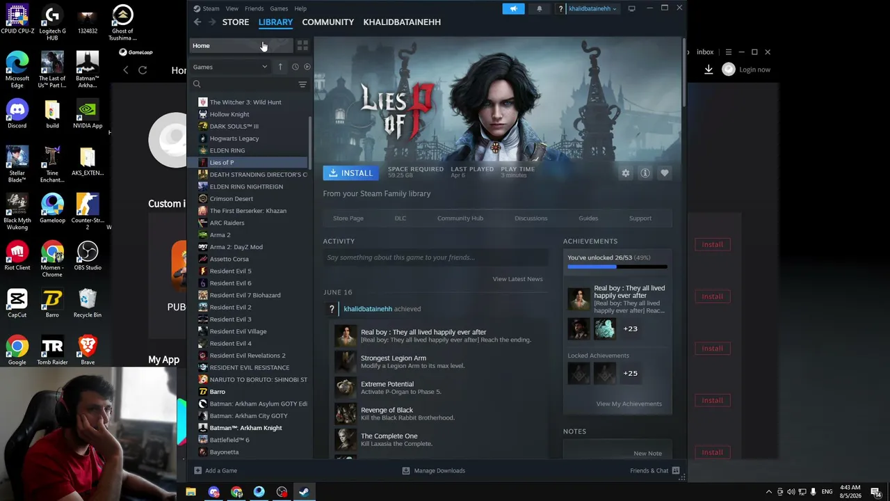This screenshot has height=501, width=890.
Task: Click View My Achievements
Action: tap(629, 404)
